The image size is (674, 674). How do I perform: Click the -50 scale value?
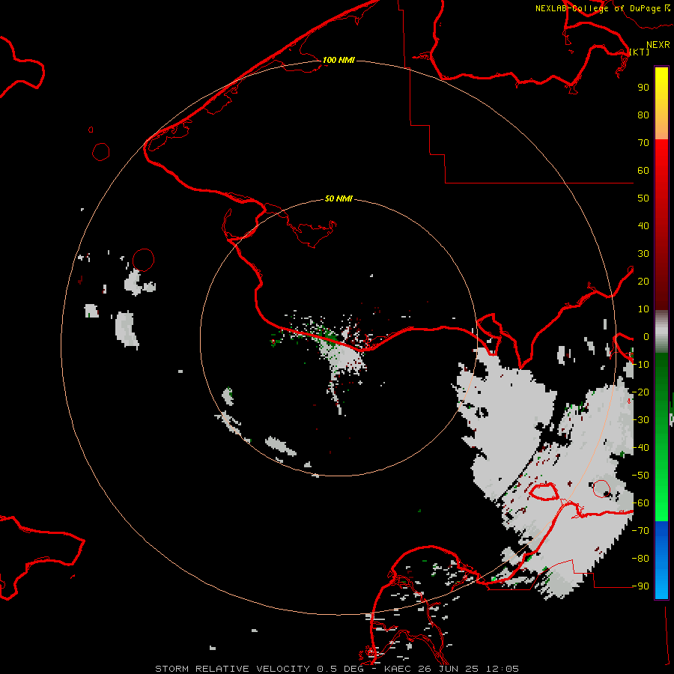click(640, 476)
